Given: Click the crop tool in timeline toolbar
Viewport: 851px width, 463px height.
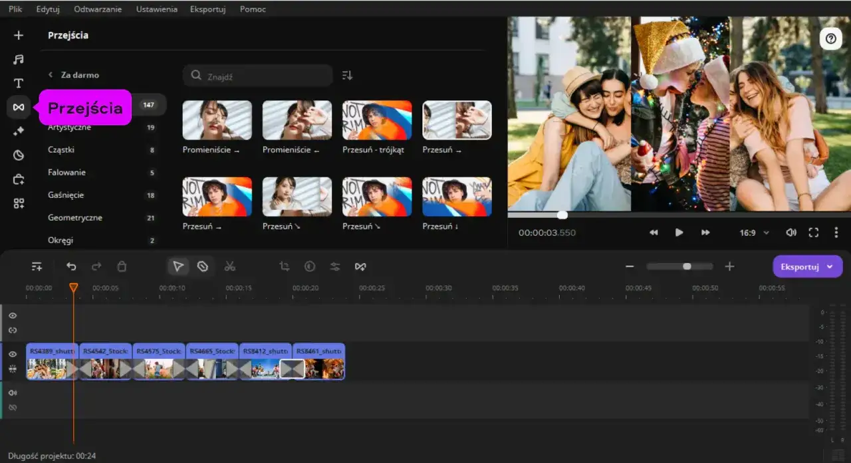Looking at the screenshot, I should tap(285, 266).
